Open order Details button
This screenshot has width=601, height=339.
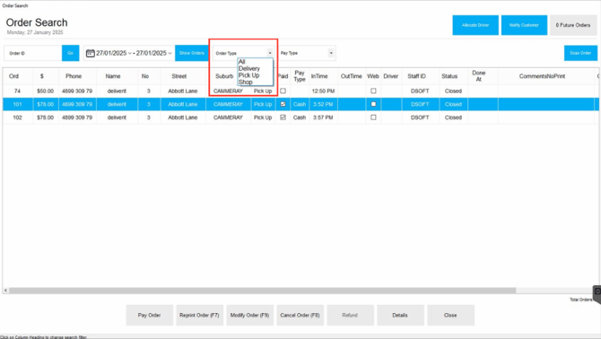point(400,316)
